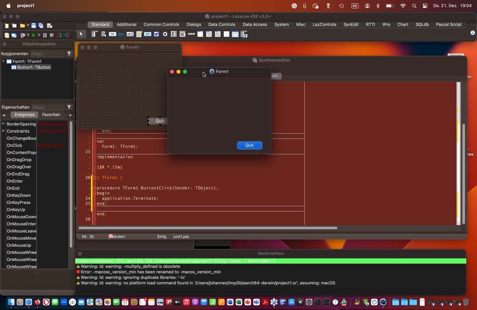This screenshot has width=477, height=310.
Task: Click the blue Quit button in running Form1
Action: [x=250, y=145]
